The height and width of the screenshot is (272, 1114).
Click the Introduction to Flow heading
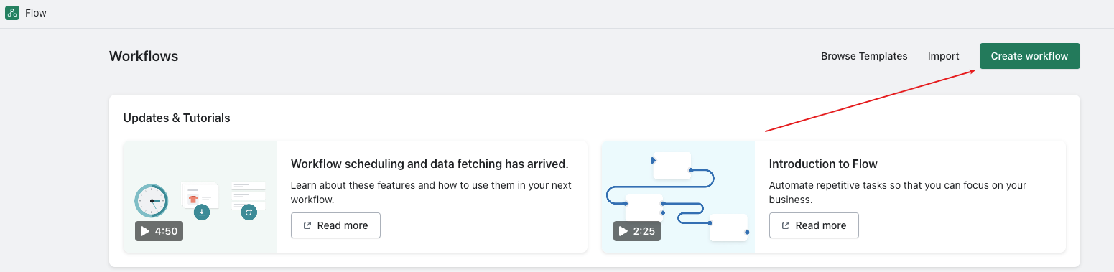[823, 164]
